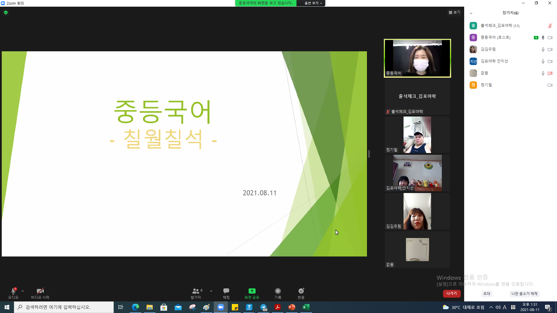
Task: Click microphone icon for 김김우림
Action: click(x=543, y=50)
